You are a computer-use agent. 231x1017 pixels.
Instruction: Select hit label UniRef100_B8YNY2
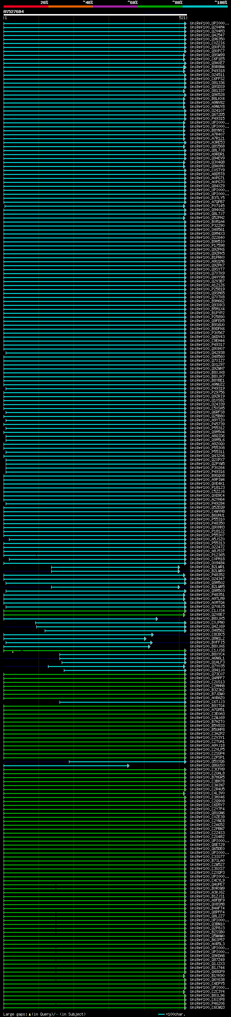coord(207,130)
